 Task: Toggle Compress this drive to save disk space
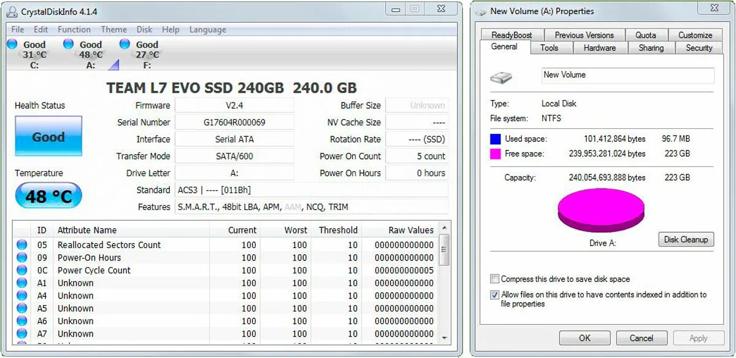point(494,279)
